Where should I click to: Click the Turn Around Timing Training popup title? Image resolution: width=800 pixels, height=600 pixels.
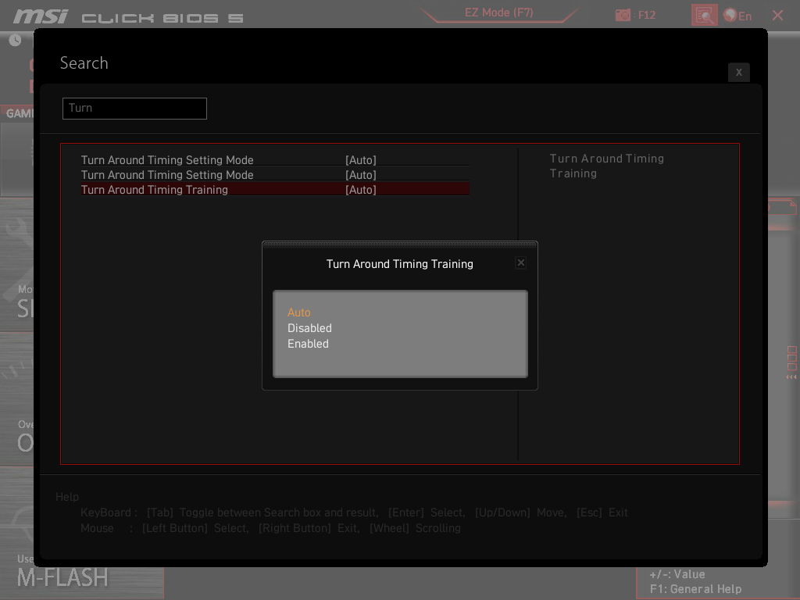click(399, 264)
